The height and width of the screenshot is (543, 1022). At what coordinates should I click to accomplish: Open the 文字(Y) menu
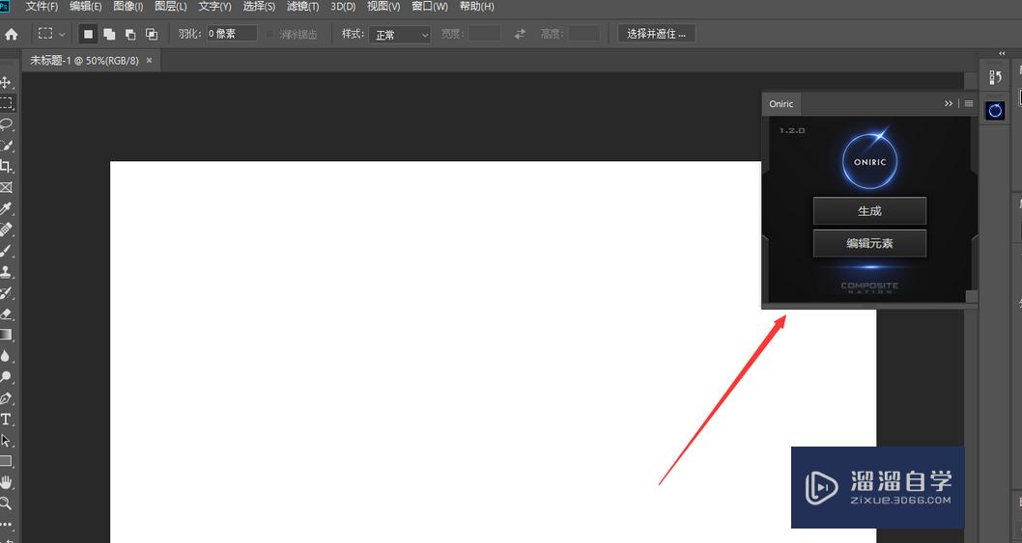[215, 7]
